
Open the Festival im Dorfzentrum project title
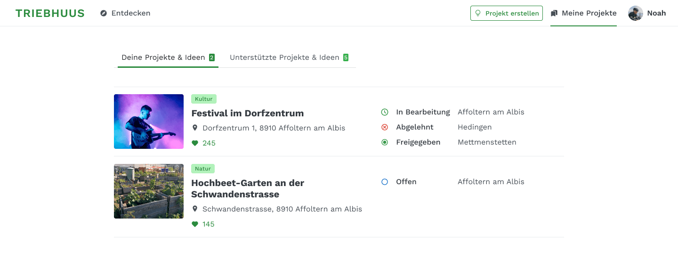coord(247,113)
